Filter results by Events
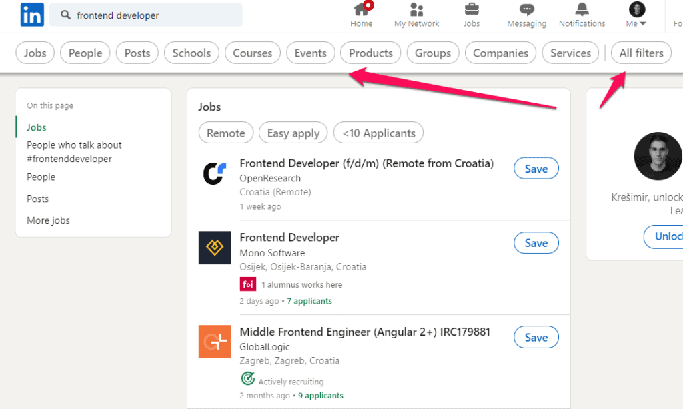Screen dimensions: 683x409 point(311,53)
